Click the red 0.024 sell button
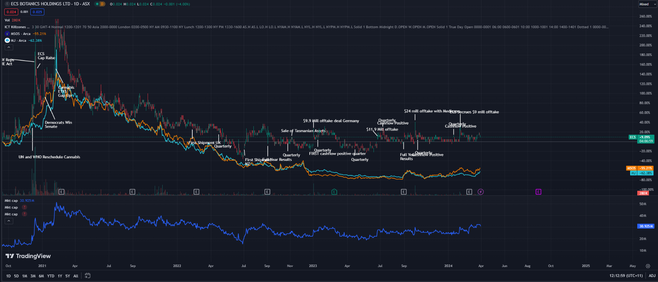The image size is (658, 282). click(x=11, y=12)
